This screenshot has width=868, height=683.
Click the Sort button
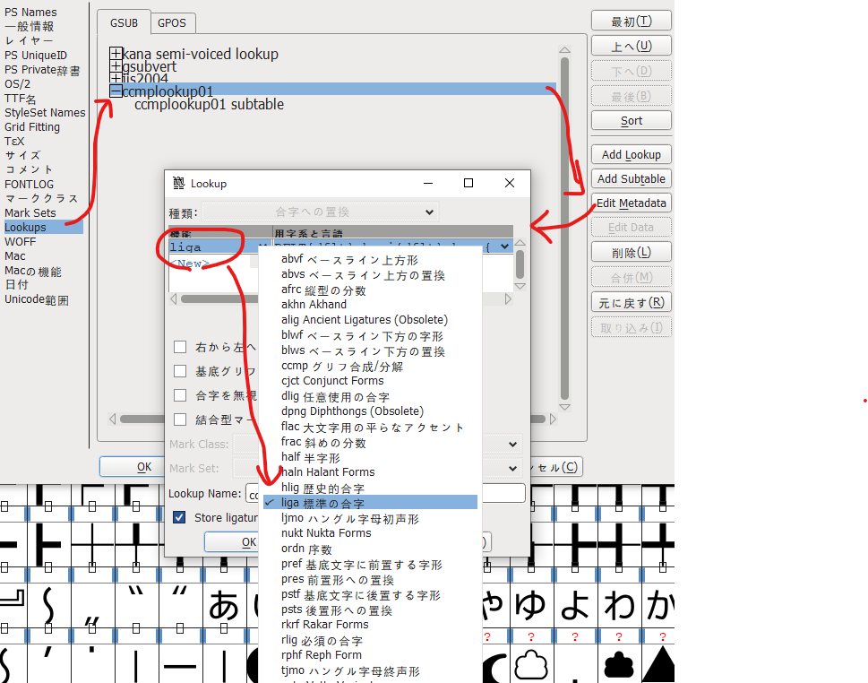(x=632, y=121)
